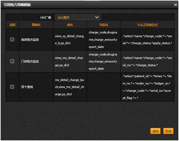Click the view_zy_detail_charge_b table name cell
This screenshot has height=141, width=179.
tap(70, 40)
